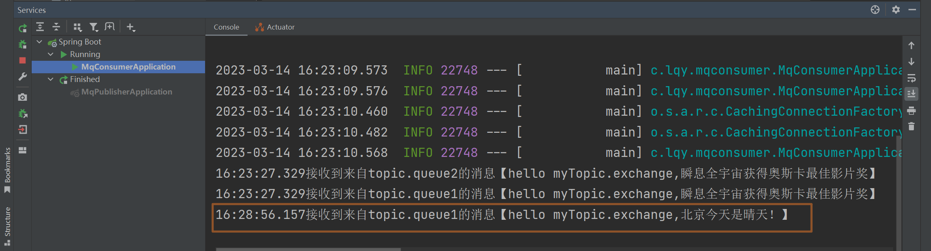Click the 16:23:09.576 INFO log line
Image resolution: width=931 pixels, height=251 pixels.
coord(558,91)
